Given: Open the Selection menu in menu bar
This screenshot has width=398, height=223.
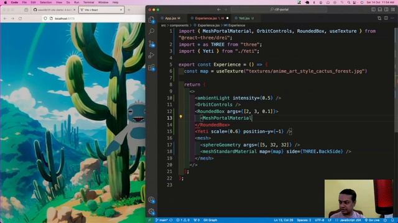Looking at the screenshot, I should pos(45,2).
